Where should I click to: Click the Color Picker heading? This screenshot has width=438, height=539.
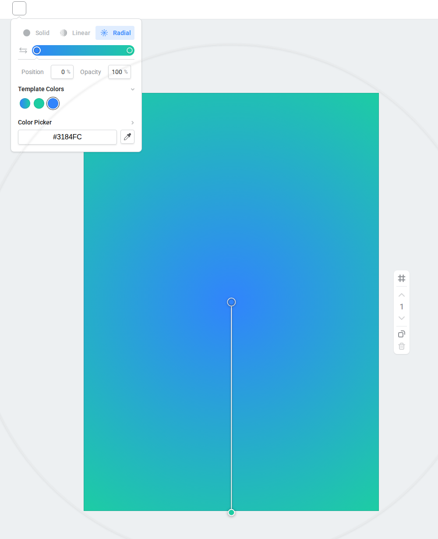click(x=35, y=122)
